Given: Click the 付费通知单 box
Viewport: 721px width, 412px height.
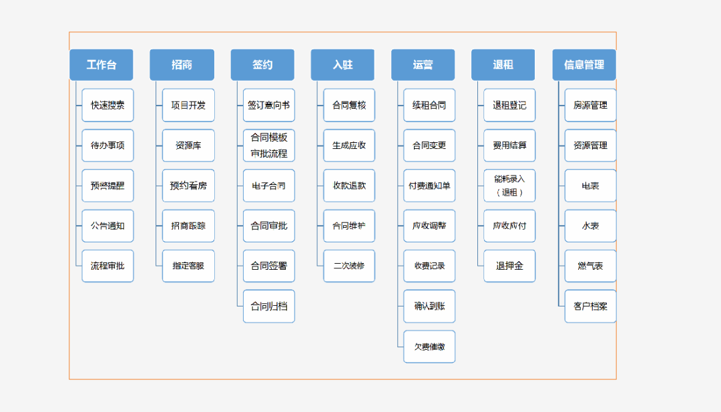Looking at the screenshot, I should click(x=429, y=186).
